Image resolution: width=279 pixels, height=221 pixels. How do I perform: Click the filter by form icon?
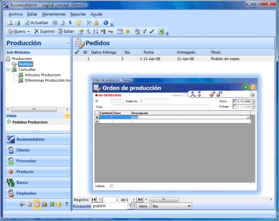click(x=137, y=31)
